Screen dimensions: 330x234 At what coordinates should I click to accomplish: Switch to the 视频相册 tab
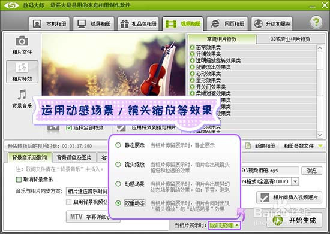coord(182,23)
